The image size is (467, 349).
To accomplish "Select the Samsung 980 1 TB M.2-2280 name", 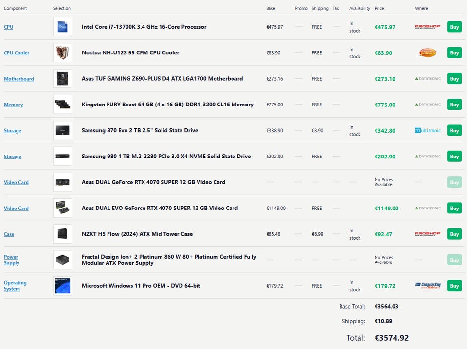I will pyautogui.click(x=166, y=156).
